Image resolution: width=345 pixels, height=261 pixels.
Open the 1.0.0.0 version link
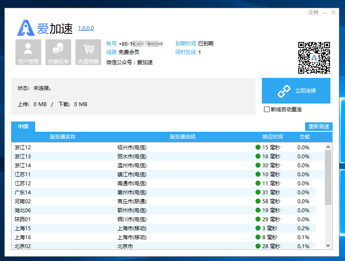(86, 28)
